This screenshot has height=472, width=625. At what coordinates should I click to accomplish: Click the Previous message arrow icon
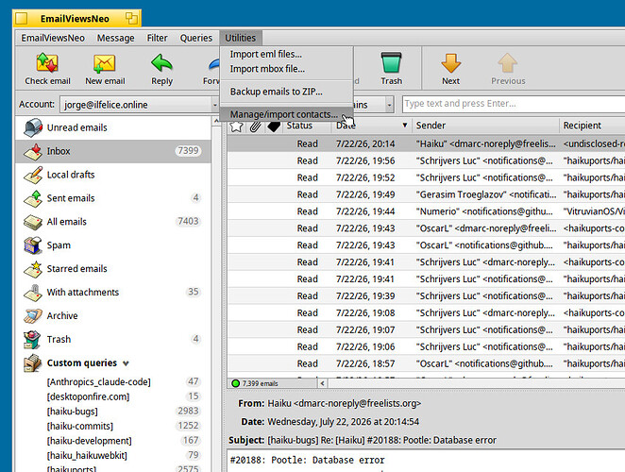click(507, 63)
